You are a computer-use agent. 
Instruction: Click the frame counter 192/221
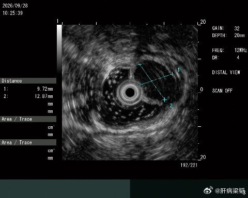click(189, 165)
